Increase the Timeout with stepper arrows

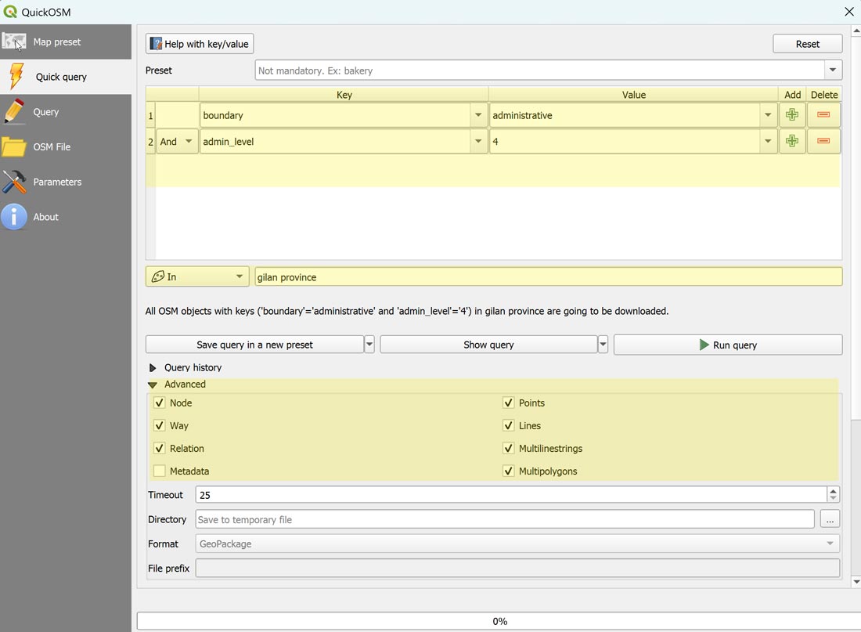tap(833, 491)
